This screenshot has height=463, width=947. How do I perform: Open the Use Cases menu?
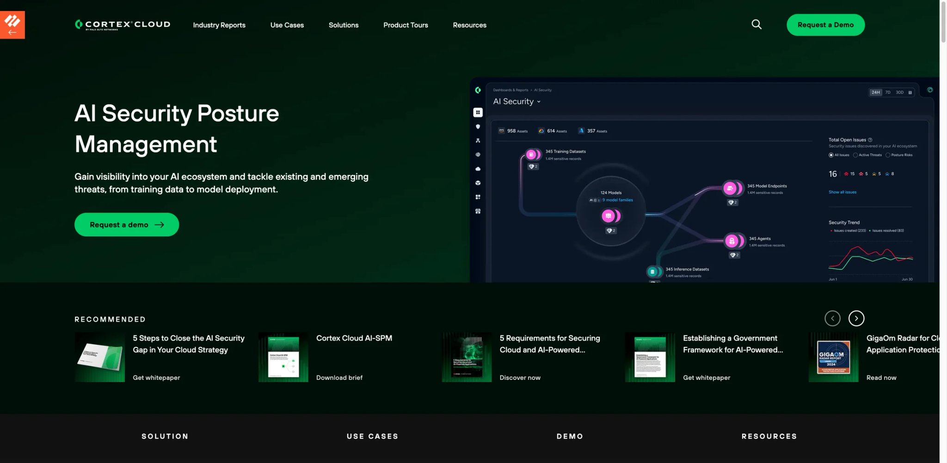point(287,25)
